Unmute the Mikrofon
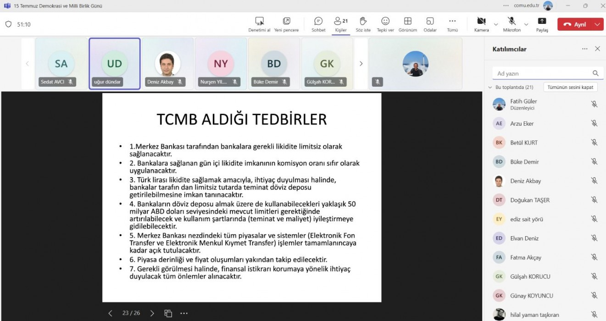The width and height of the screenshot is (606, 321). pos(511,24)
